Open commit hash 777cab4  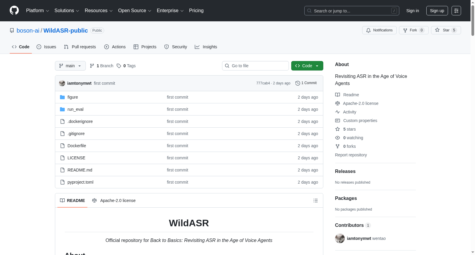[x=263, y=83]
